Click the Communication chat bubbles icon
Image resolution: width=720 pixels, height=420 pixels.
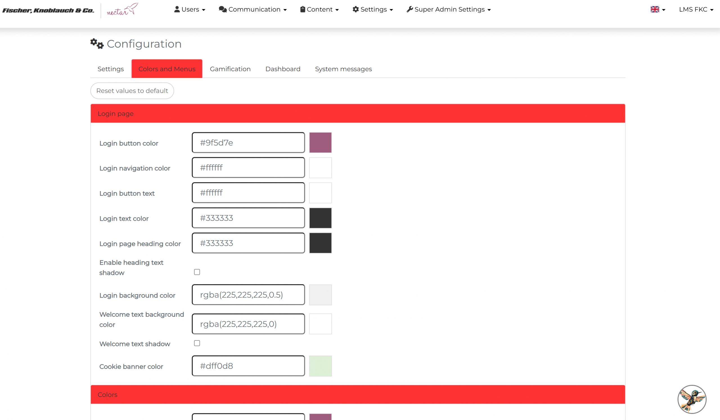[x=222, y=9]
